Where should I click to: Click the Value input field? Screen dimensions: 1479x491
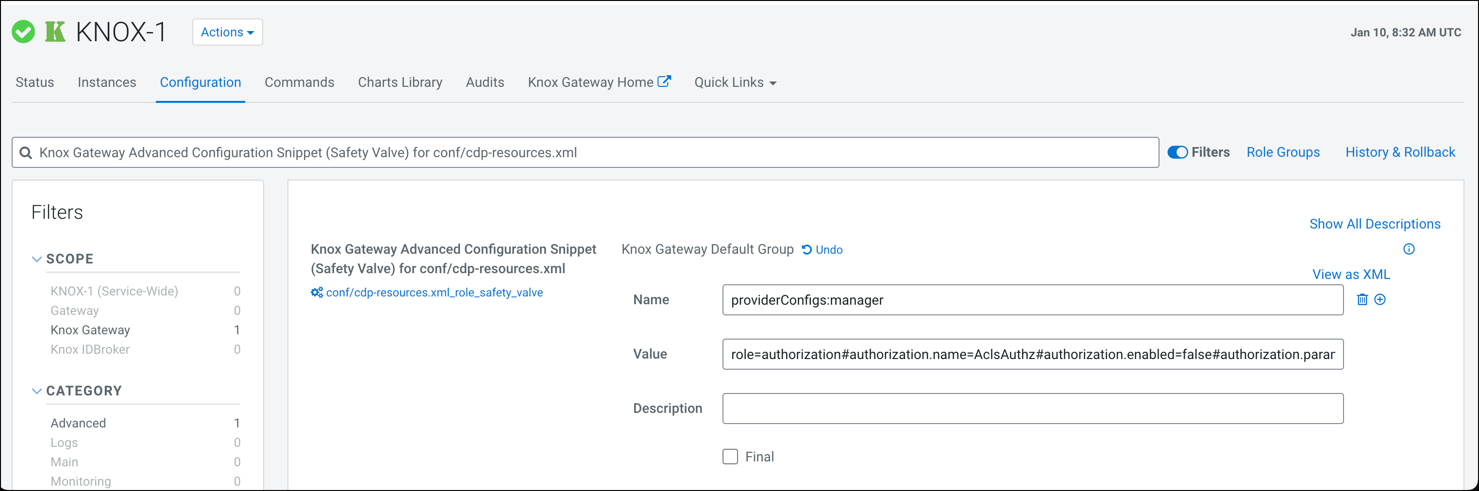1032,355
